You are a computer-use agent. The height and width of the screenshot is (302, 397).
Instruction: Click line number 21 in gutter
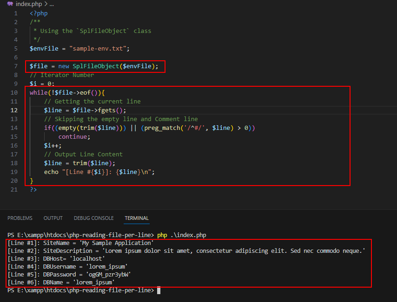[x=14, y=190]
